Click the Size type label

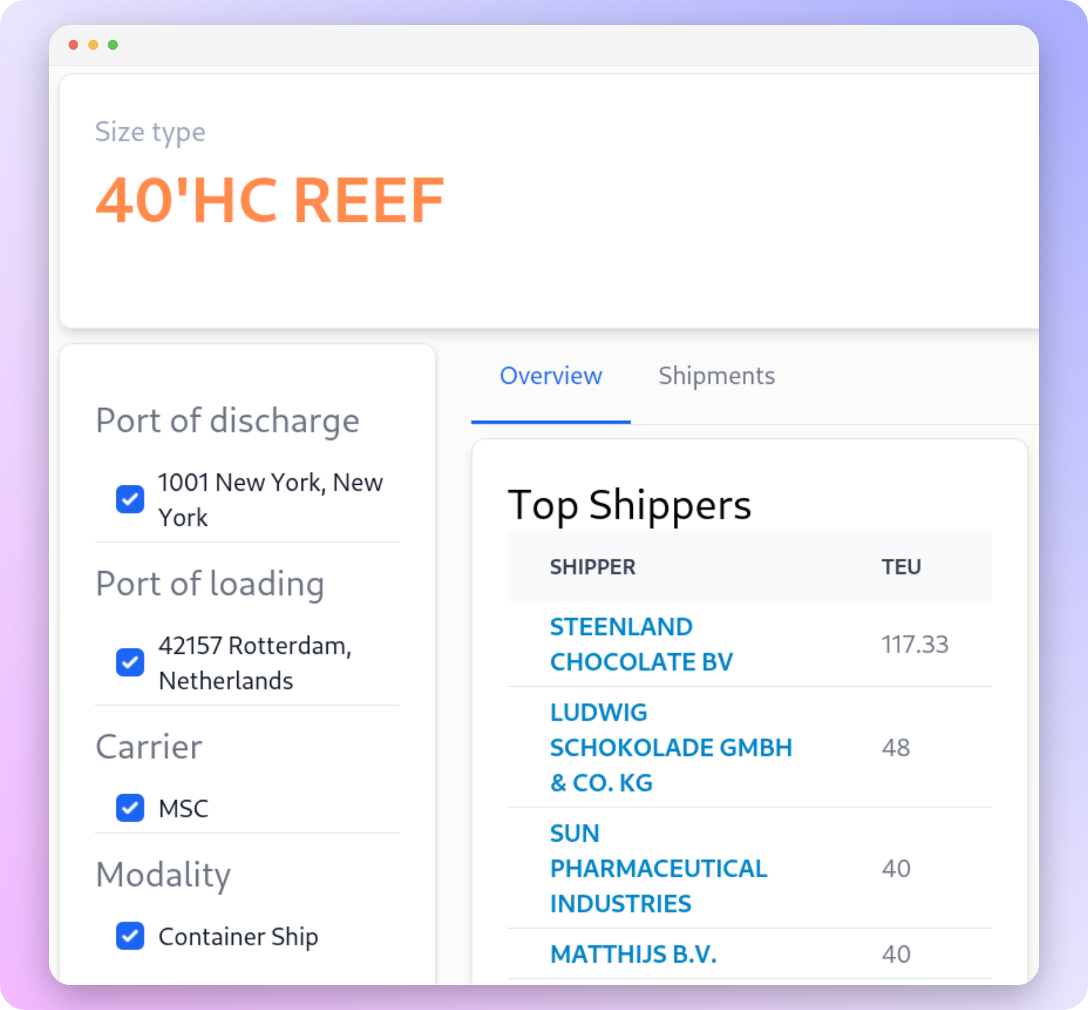point(150,132)
